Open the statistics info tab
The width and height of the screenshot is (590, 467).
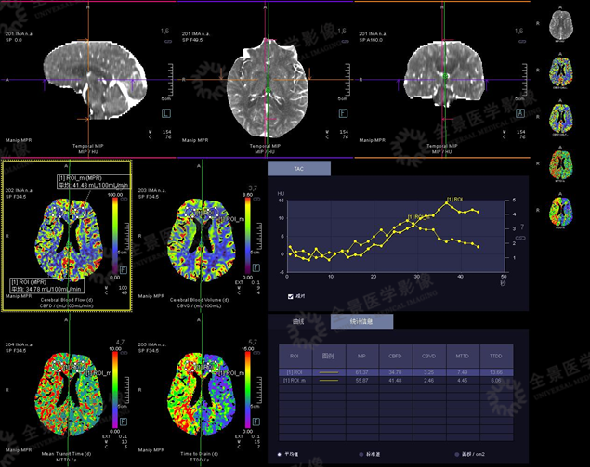[x=361, y=321]
